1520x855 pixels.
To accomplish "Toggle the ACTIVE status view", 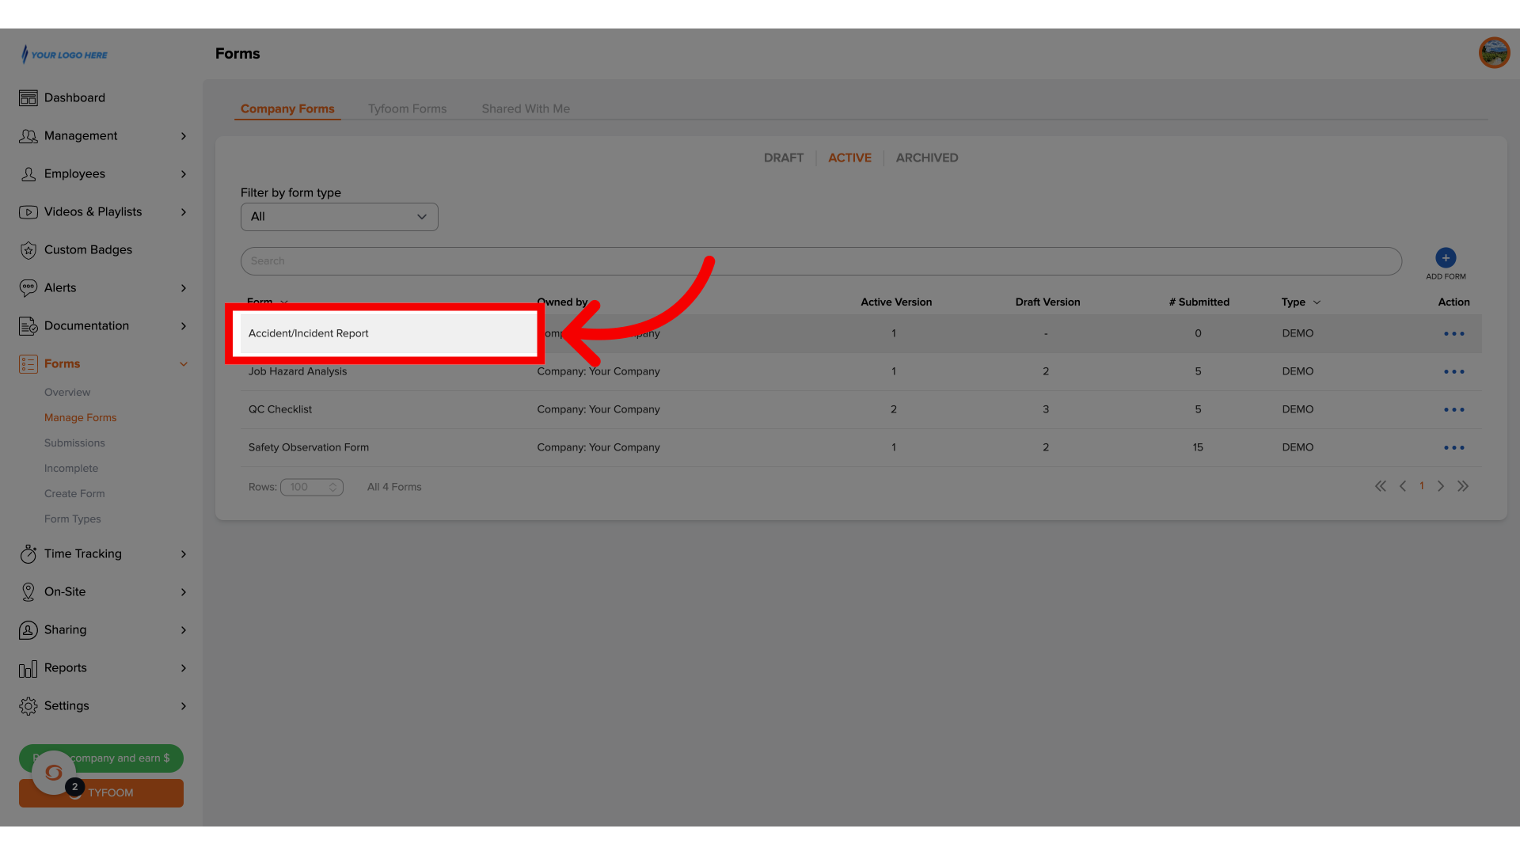I will pos(849,158).
